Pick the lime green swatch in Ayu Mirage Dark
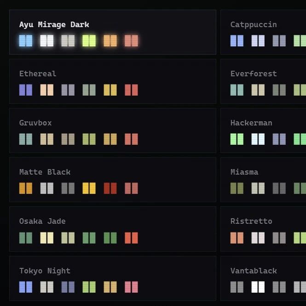306x306 pixels. tap(89, 41)
